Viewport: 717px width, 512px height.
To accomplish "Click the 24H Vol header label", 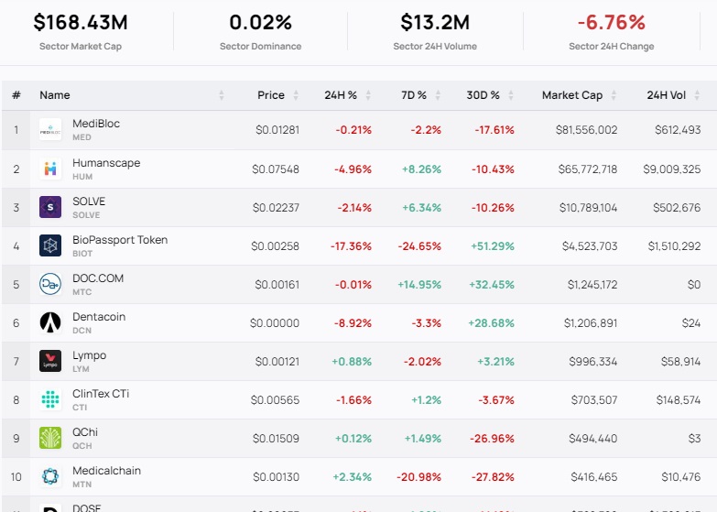I will (x=667, y=95).
